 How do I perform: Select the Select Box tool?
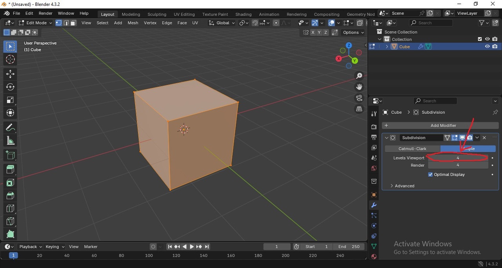click(11, 47)
